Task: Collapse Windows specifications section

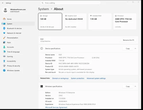Action: click(x=135, y=87)
